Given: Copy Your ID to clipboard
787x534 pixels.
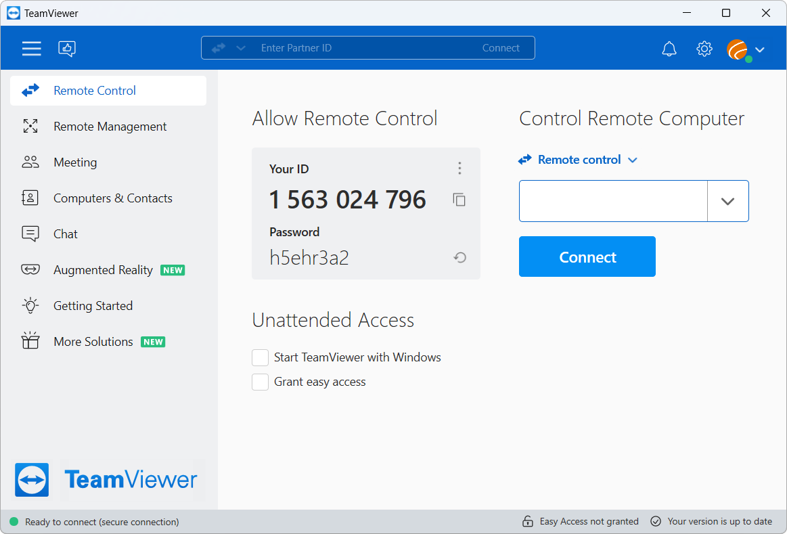Looking at the screenshot, I should pos(459,200).
